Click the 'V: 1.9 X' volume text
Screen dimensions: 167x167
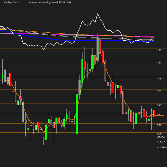161,142
